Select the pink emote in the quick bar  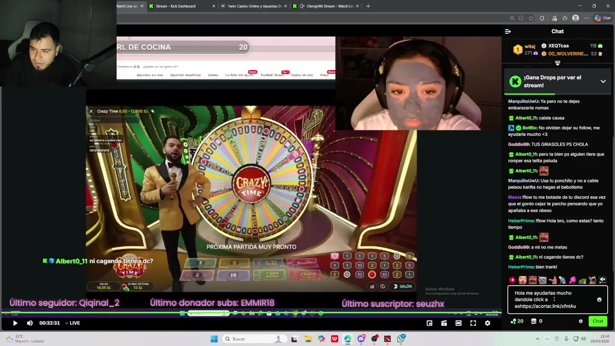click(572, 280)
